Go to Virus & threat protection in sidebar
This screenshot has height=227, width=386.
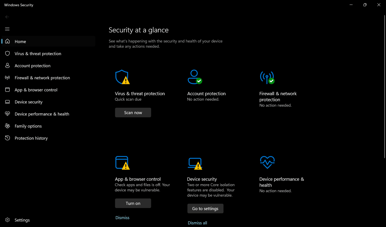click(x=48, y=53)
